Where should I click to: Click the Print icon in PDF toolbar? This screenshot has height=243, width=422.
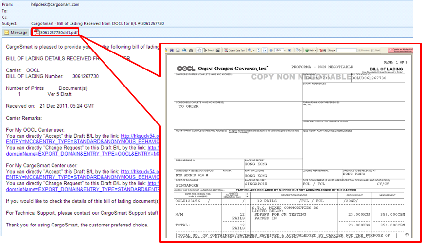tap(177, 50)
